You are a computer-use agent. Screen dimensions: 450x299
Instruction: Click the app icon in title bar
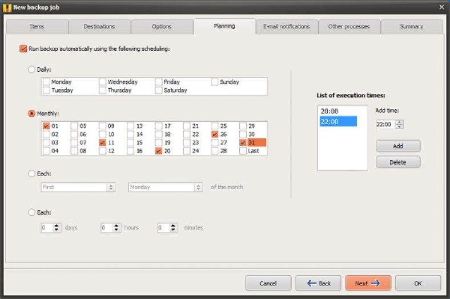point(7,7)
